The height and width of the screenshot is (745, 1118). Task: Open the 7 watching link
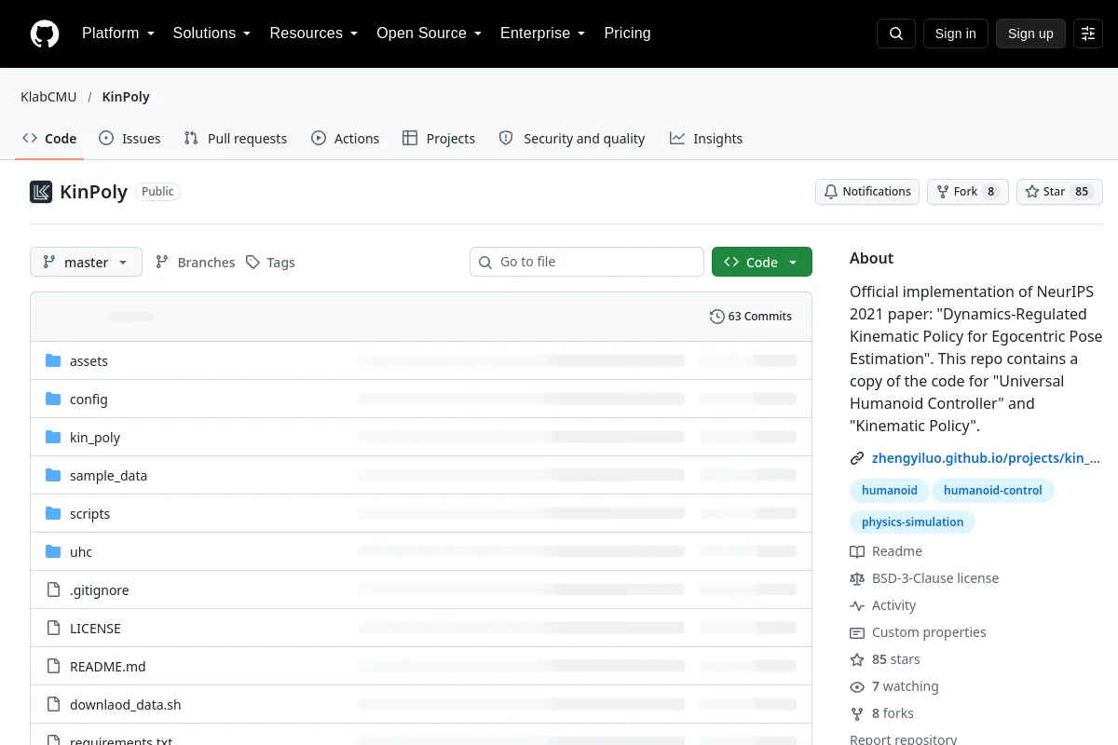pyautogui.click(x=906, y=686)
